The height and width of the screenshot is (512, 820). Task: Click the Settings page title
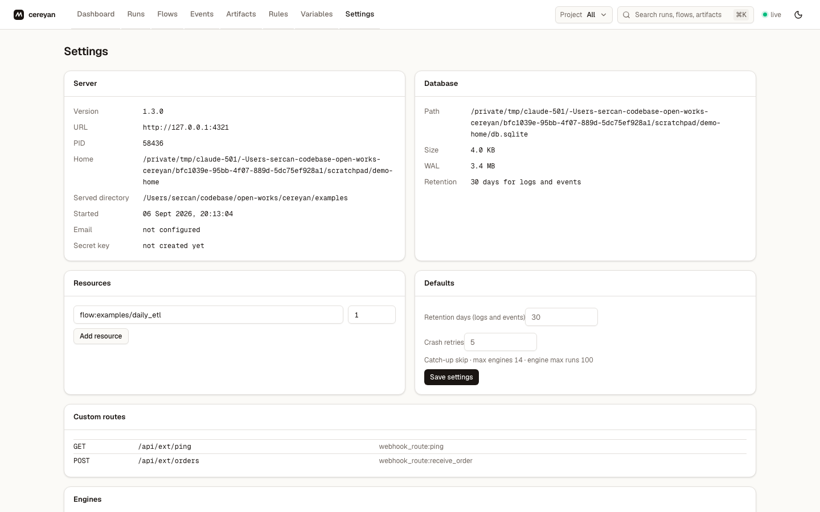(86, 51)
